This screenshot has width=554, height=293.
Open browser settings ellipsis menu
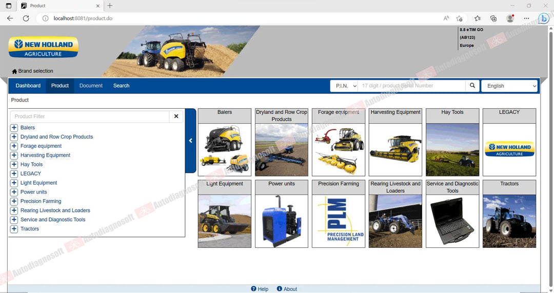[x=526, y=18]
